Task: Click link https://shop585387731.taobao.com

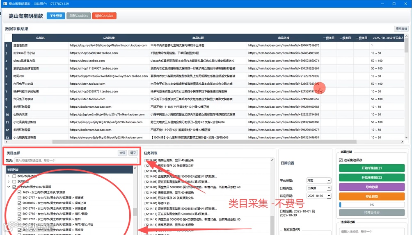Action: [x=94, y=91]
